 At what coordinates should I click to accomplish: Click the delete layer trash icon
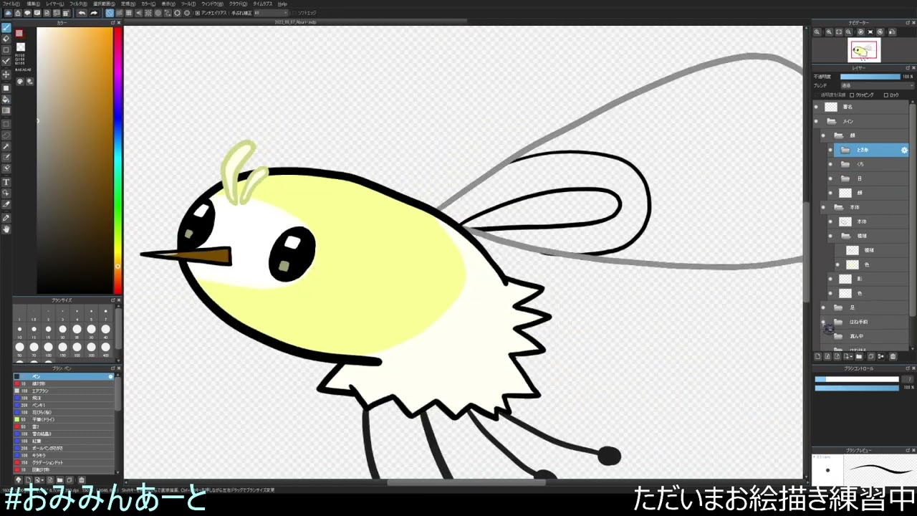click(892, 356)
